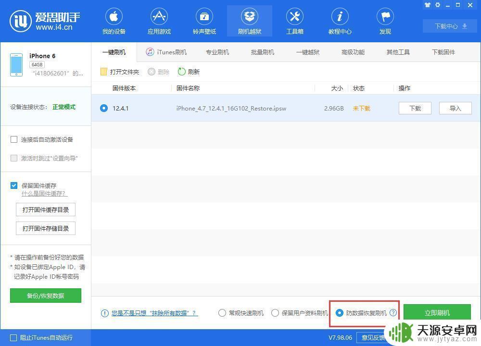Switch to 专业刷机 tab
This screenshot has height=346, width=481.
pos(217,52)
